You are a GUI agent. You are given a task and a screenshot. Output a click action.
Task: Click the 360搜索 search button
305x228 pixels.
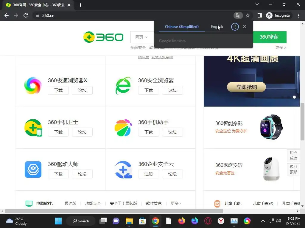(x=269, y=37)
